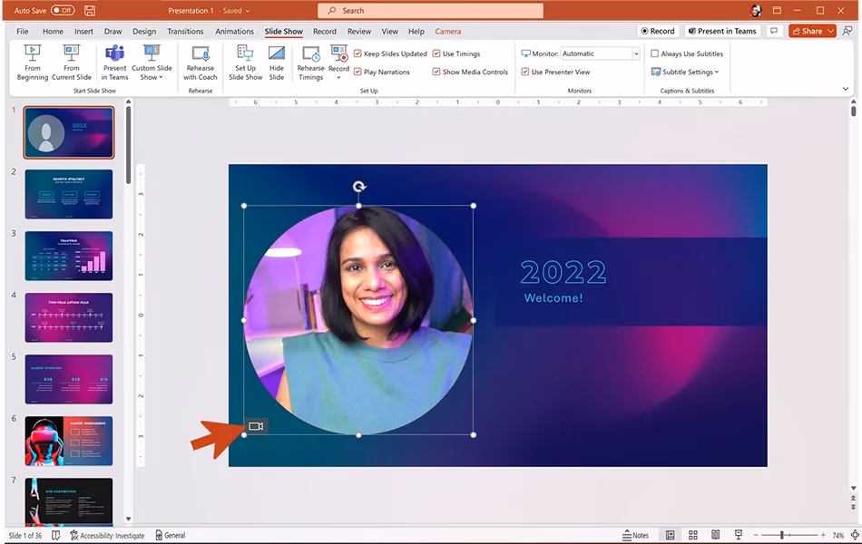Switch to the Transitions tab

tap(185, 30)
